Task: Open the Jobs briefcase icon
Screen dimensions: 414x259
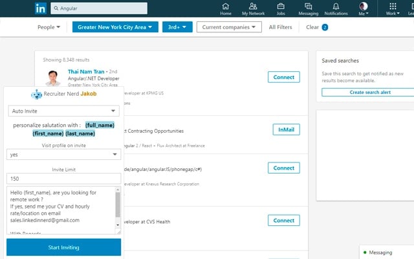Action: (x=281, y=6)
